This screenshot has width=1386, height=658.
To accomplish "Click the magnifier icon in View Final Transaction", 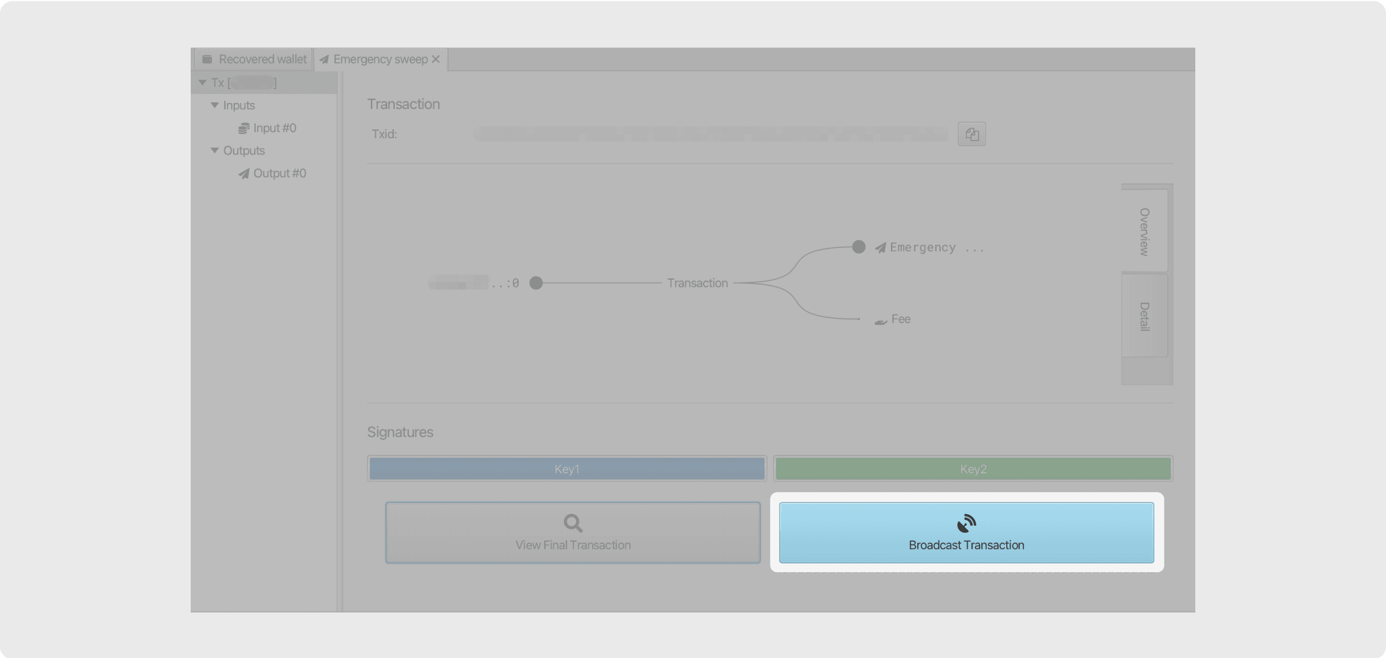I will click(x=573, y=523).
